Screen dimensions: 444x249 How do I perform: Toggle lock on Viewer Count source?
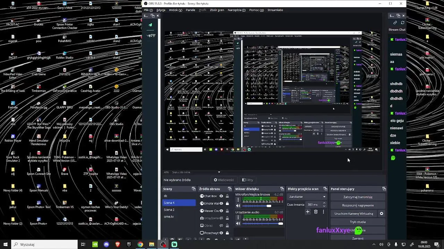227,211
